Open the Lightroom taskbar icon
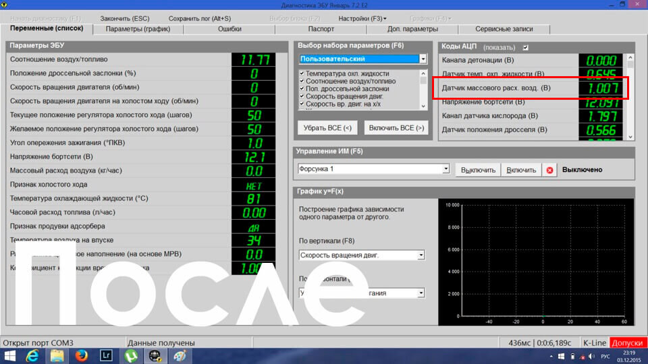This screenshot has width=648, height=364. pos(106,356)
